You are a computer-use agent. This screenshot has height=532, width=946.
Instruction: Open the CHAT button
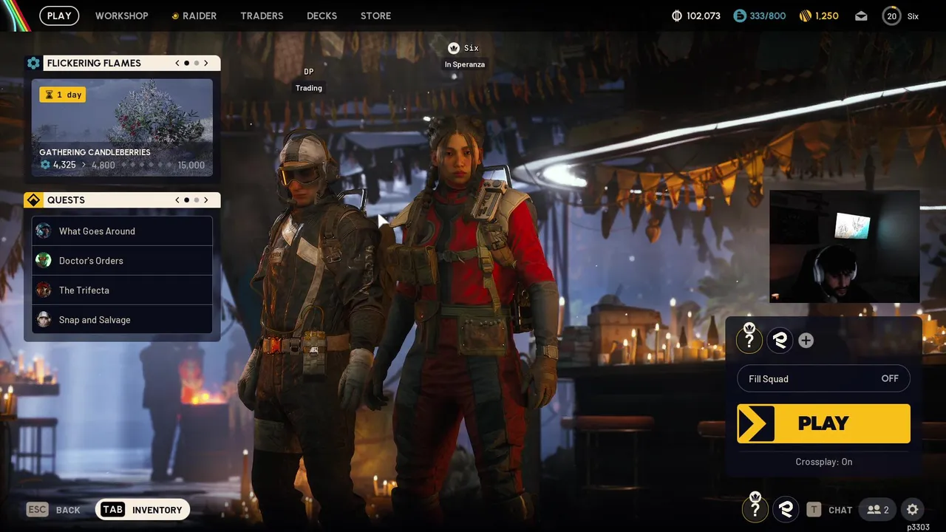pyautogui.click(x=830, y=510)
